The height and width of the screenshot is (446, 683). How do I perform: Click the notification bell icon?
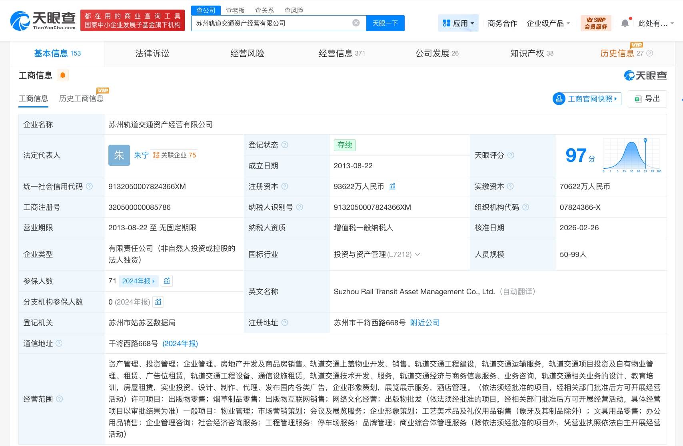[x=625, y=23]
